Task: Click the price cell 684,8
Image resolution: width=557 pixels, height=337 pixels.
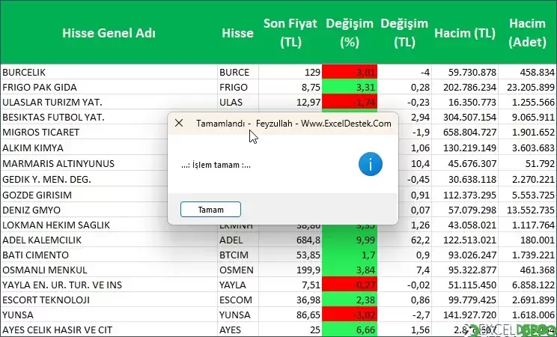Action: pos(290,240)
